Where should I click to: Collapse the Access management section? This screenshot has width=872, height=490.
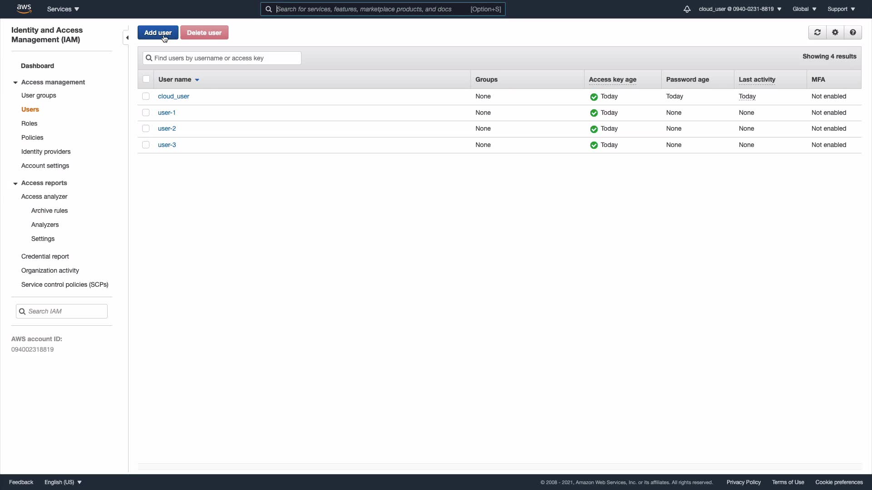[x=15, y=83]
